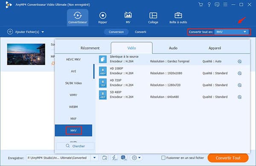Open settings gear for SD 480P

tap(239, 97)
